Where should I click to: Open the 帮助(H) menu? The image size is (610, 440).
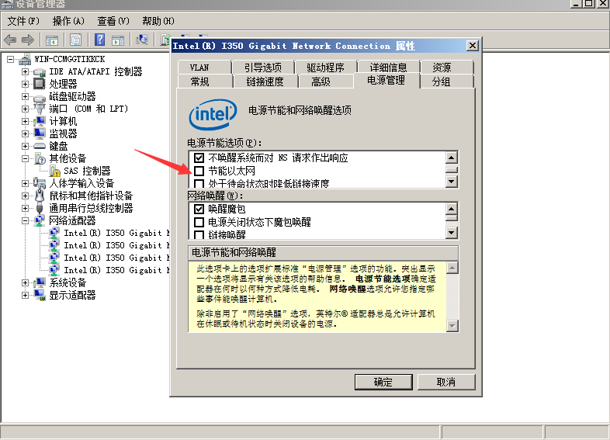pos(158,21)
